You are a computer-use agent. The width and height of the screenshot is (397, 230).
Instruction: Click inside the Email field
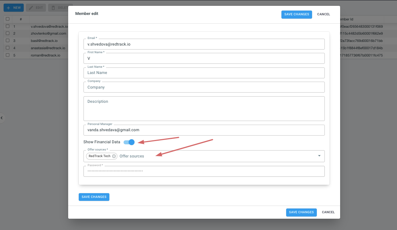pos(204,44)
